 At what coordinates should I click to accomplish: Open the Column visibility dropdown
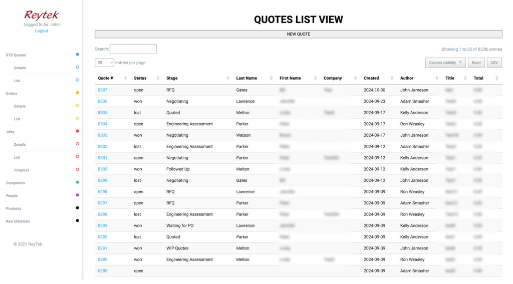(445, 63)
